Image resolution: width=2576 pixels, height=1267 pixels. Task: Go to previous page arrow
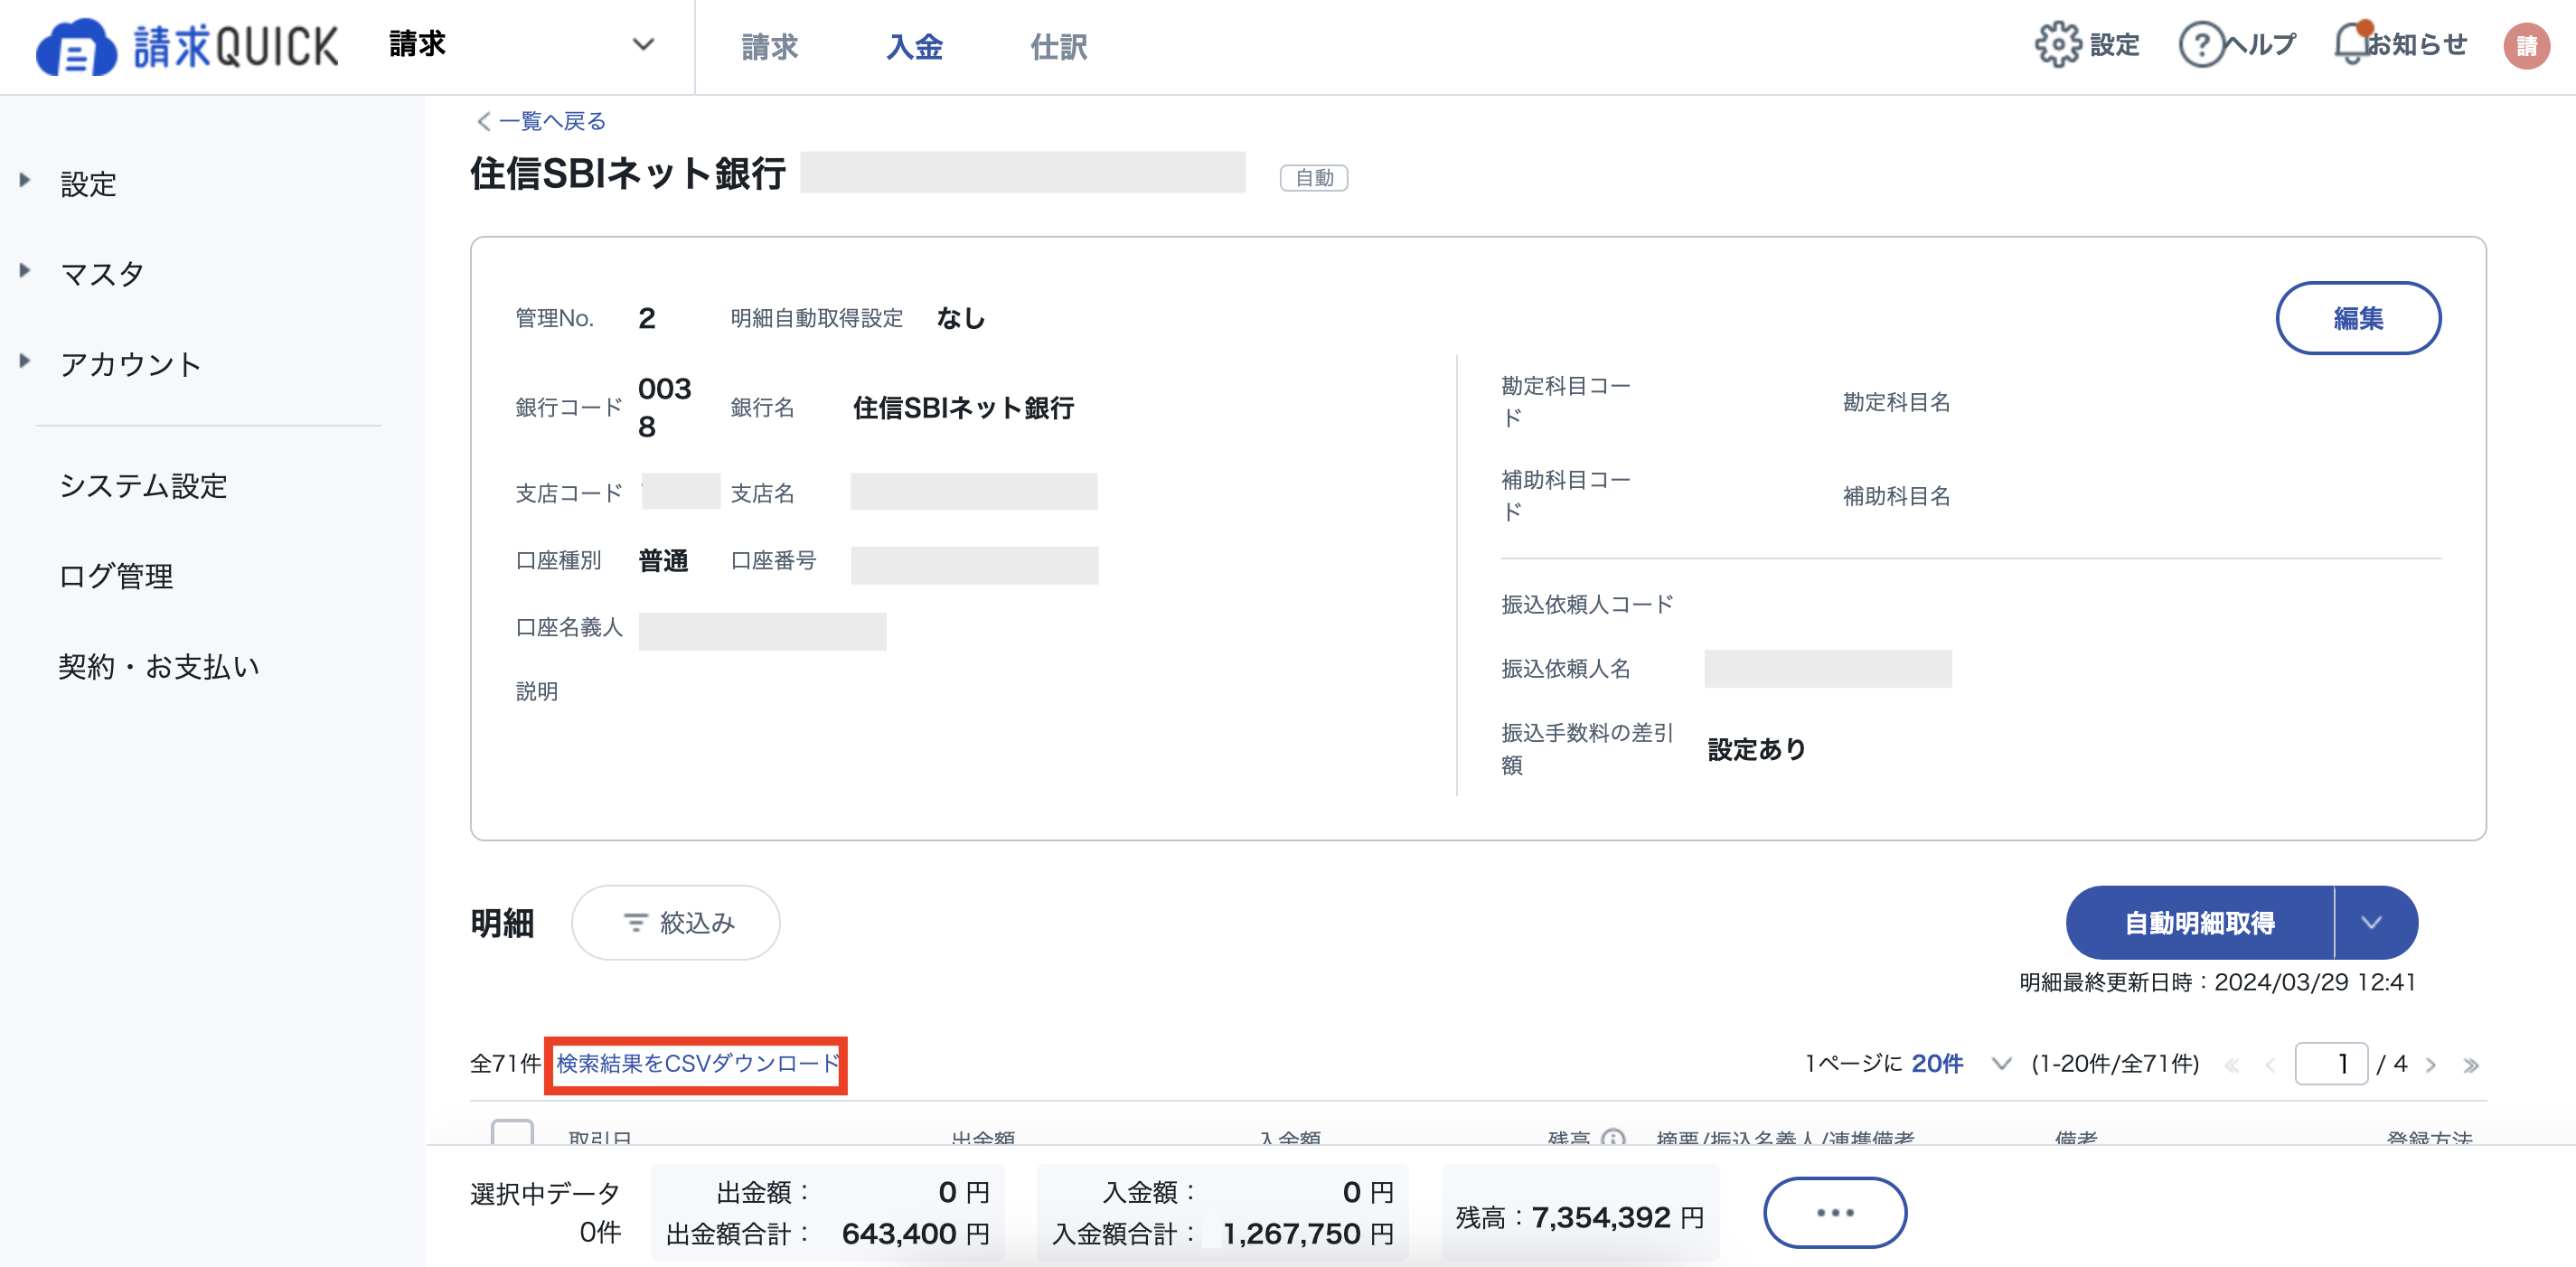(x=2270, y=1065)
